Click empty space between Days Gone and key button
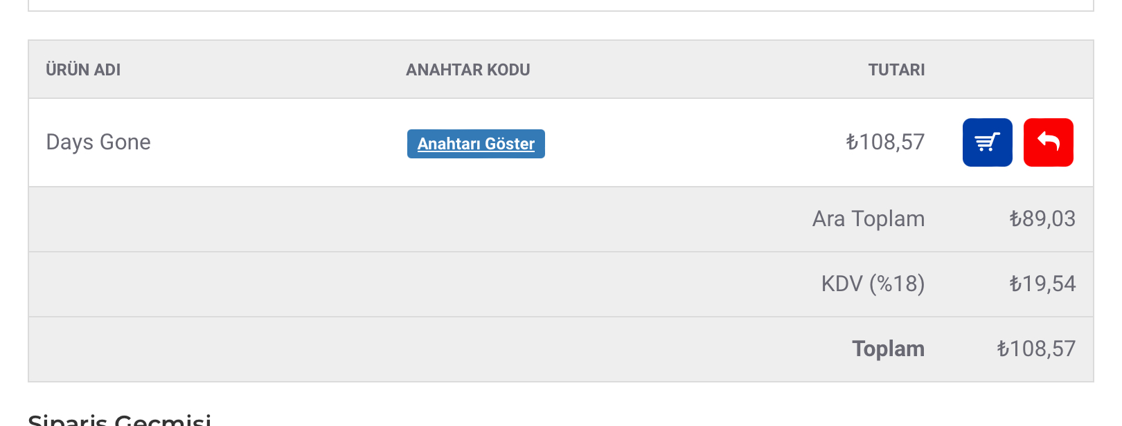 pos(277,142)
